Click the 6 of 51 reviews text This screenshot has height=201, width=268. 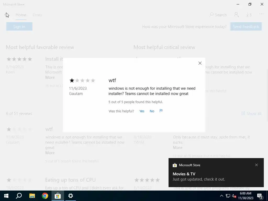19,114
